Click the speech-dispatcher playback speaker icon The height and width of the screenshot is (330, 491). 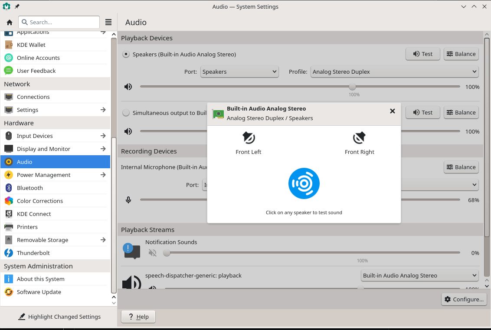[x=132, y=282]
